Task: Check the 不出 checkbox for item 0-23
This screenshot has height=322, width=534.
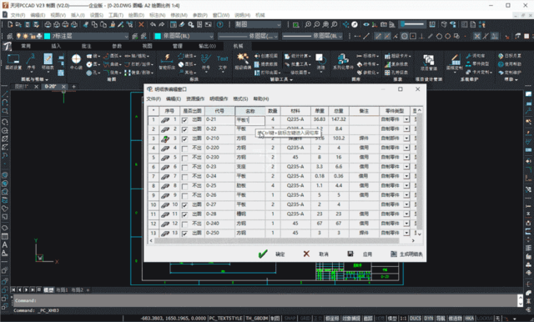Action: pyautogui.click(x=184, y=168)
